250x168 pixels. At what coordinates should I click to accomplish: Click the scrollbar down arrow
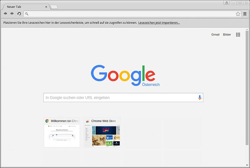pos(247,165)
